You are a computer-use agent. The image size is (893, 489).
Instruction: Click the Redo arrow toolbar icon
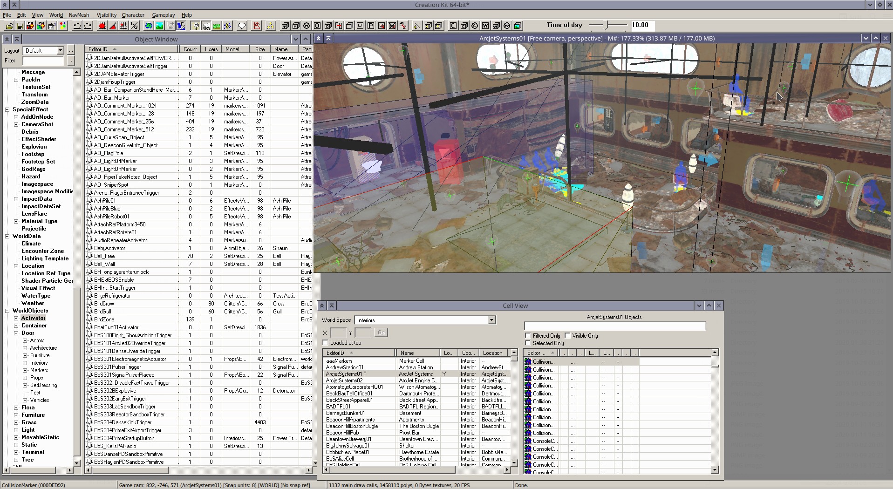coord(88,26)
